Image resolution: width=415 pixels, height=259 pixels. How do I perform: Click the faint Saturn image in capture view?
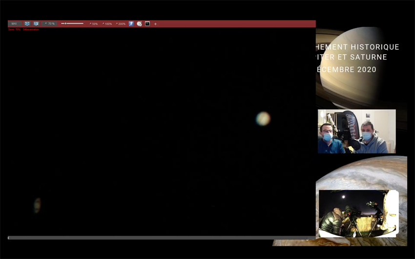point(37,205)
